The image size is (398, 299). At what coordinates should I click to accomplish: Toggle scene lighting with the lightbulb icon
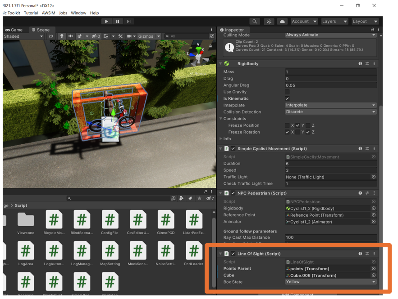[x=62, y=36]
